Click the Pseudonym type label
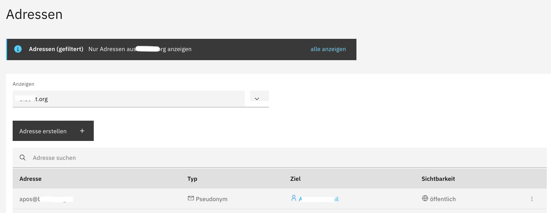This screenshot has width=551, height=213. pyautogui.click(x=211, y=199)
